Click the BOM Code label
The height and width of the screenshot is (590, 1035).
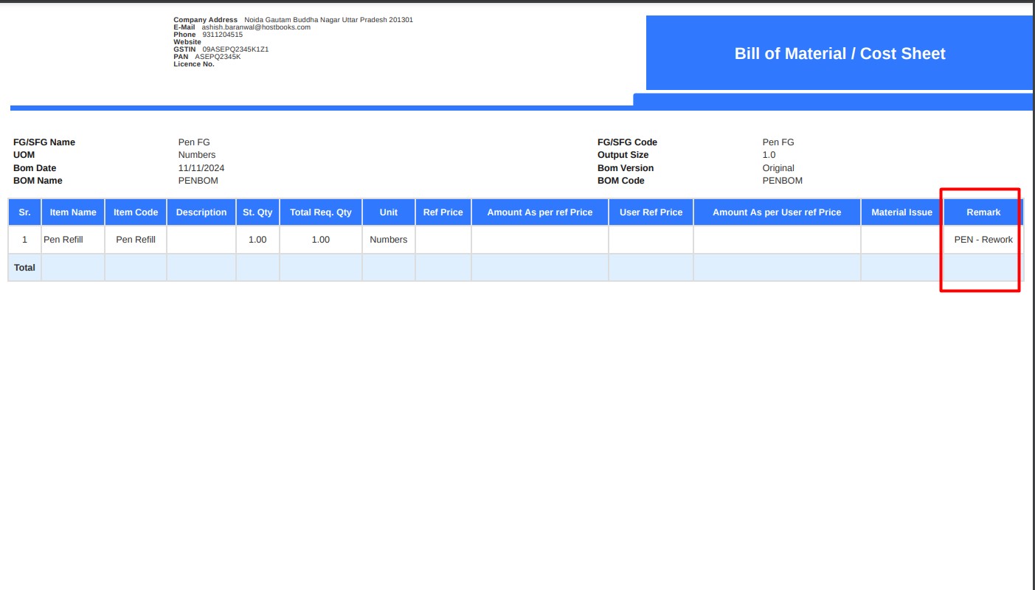click(x=621, y=181)
